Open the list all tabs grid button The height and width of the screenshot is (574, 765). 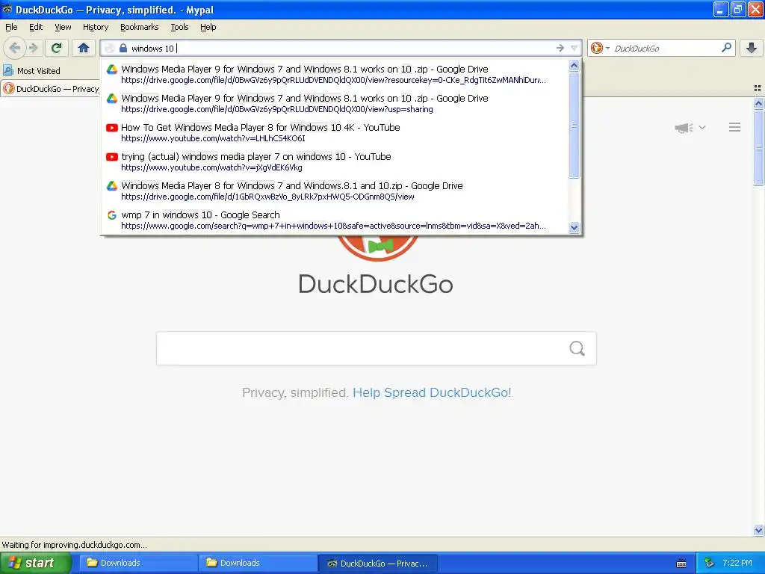(758, 88)
